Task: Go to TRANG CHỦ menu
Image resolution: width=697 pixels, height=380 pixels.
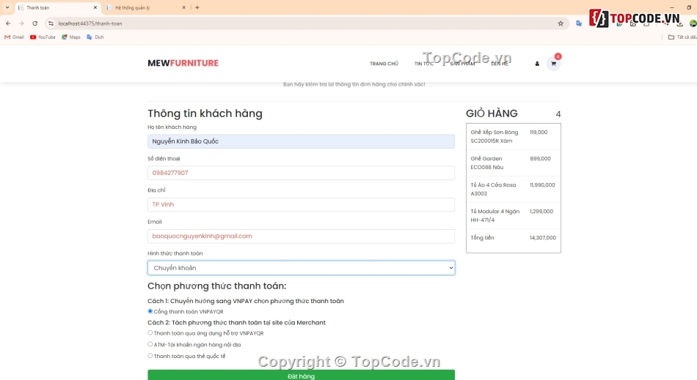Action: pos(384,64)
